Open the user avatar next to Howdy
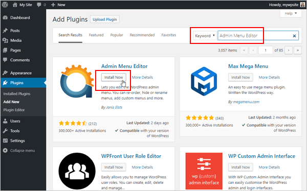 pyautogui.click(x=302, y=5)
